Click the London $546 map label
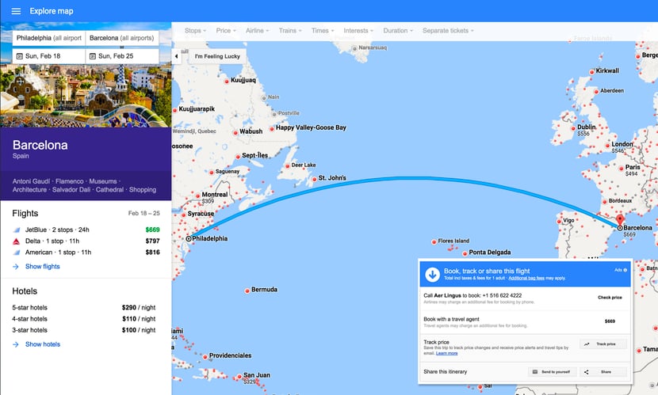 point(621,147)
